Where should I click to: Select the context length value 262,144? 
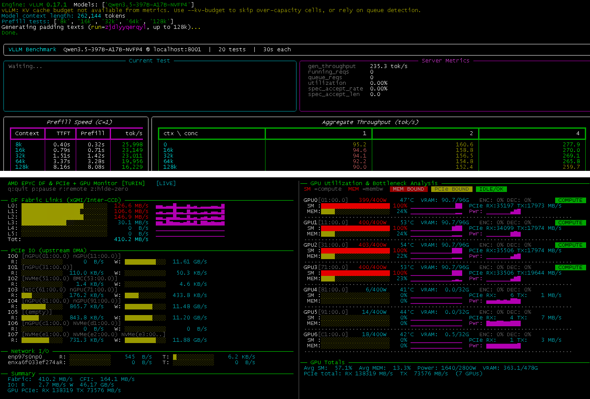(89, 16)
